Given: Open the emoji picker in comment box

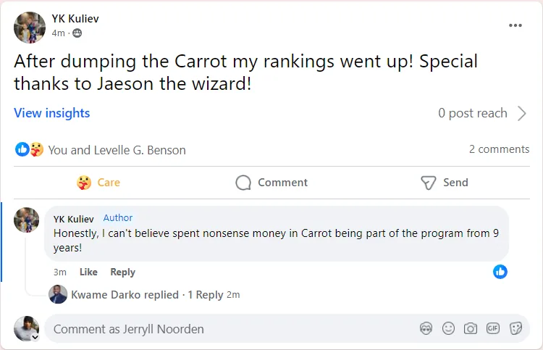Looking at the screenshot, I should pos(448,329).
